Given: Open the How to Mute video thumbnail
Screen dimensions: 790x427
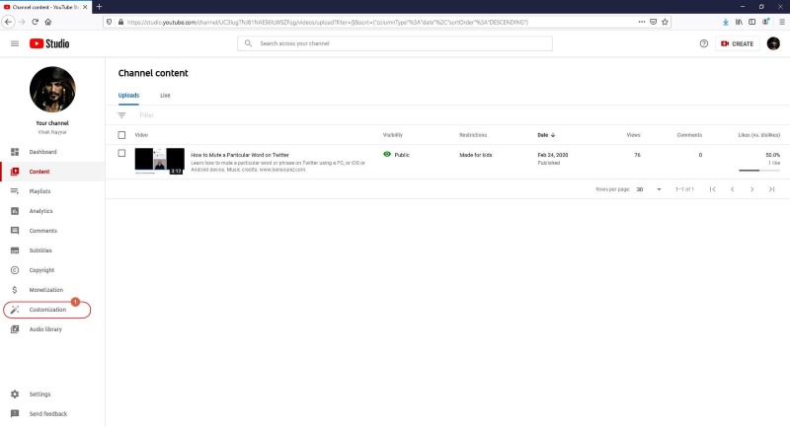Looking at the screenshot, I should 160,161.
